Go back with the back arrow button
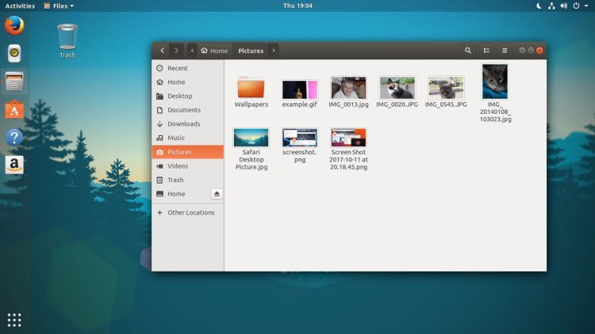595x334 pixels. [x=162, y=51]
